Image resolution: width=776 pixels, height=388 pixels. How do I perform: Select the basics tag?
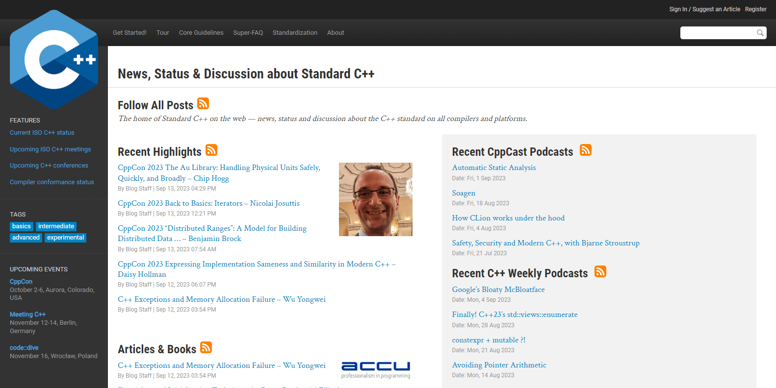[22, 226]
